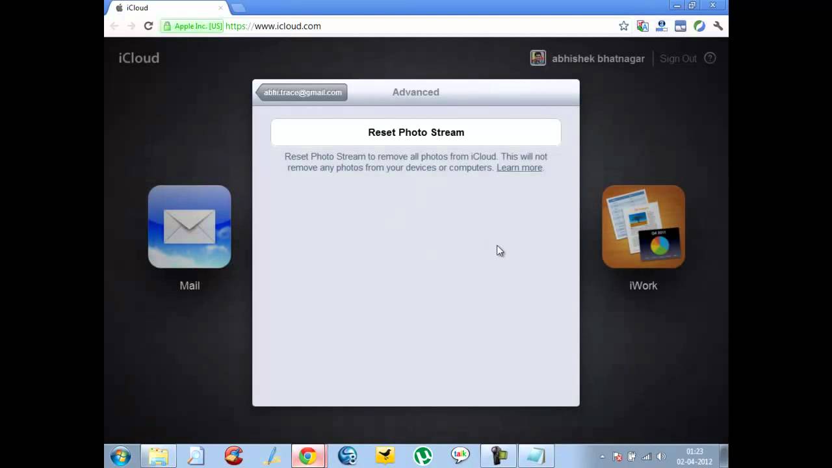Open the clock showing 01:23
The image size is (832, 468).
(x=695, y=456)
